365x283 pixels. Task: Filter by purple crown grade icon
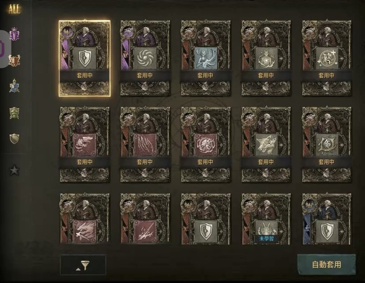(15, 34)
